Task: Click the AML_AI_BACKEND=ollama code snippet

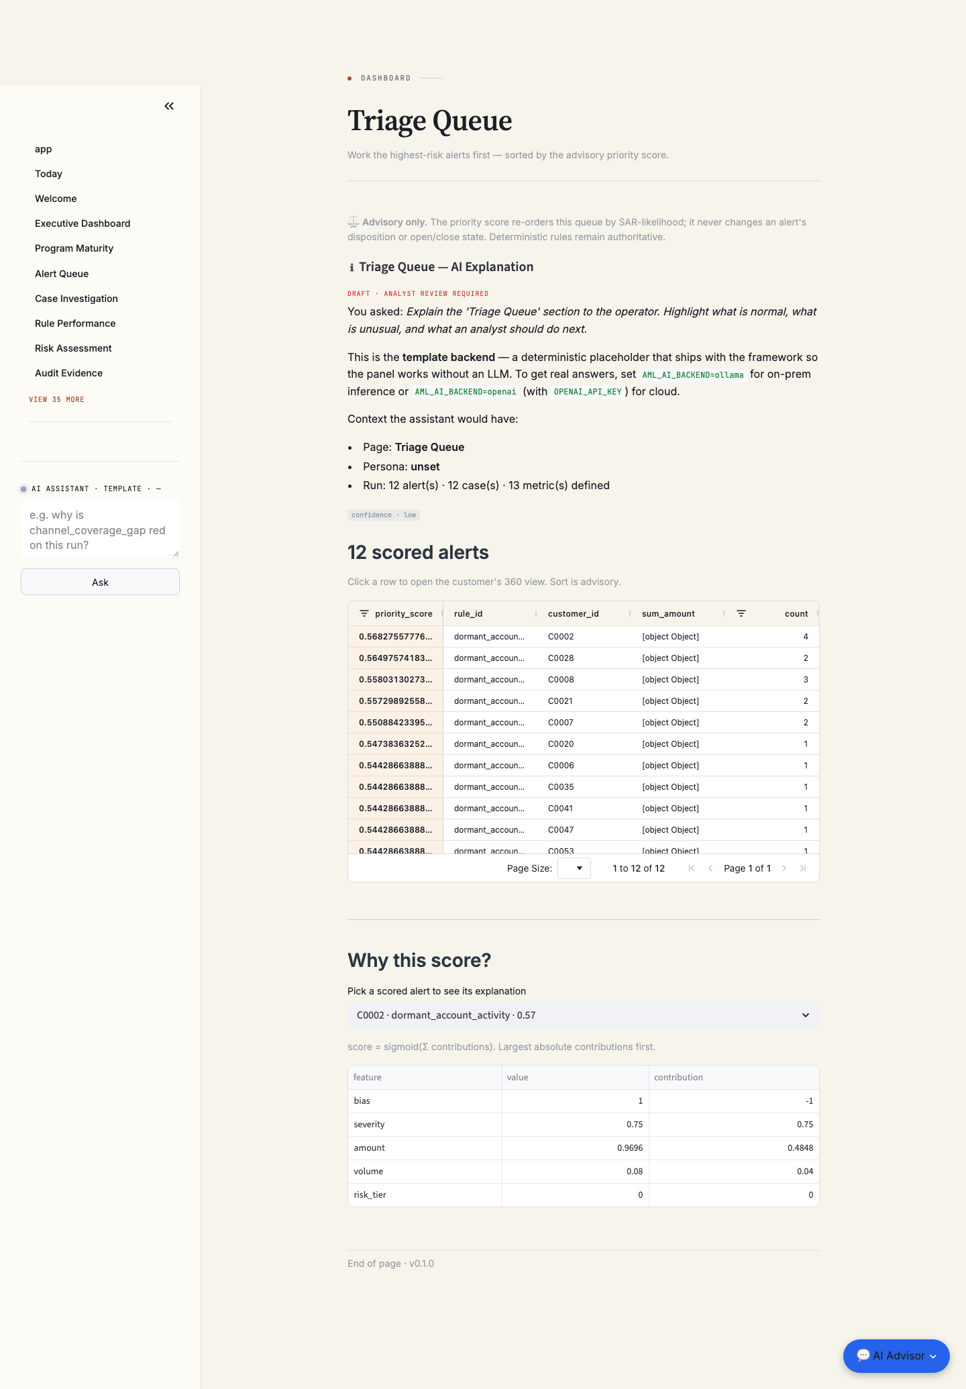Action: [x=693, y=375]
